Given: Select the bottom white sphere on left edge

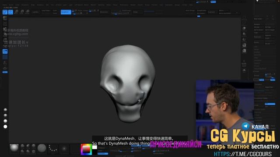Looking at the screenshot, I should click(x=5, y=127).
